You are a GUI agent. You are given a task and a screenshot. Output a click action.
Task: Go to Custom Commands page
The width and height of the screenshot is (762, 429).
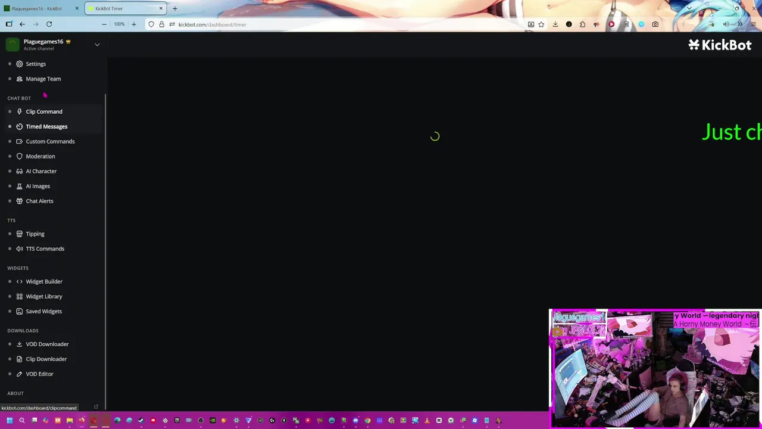pos(50,141)
